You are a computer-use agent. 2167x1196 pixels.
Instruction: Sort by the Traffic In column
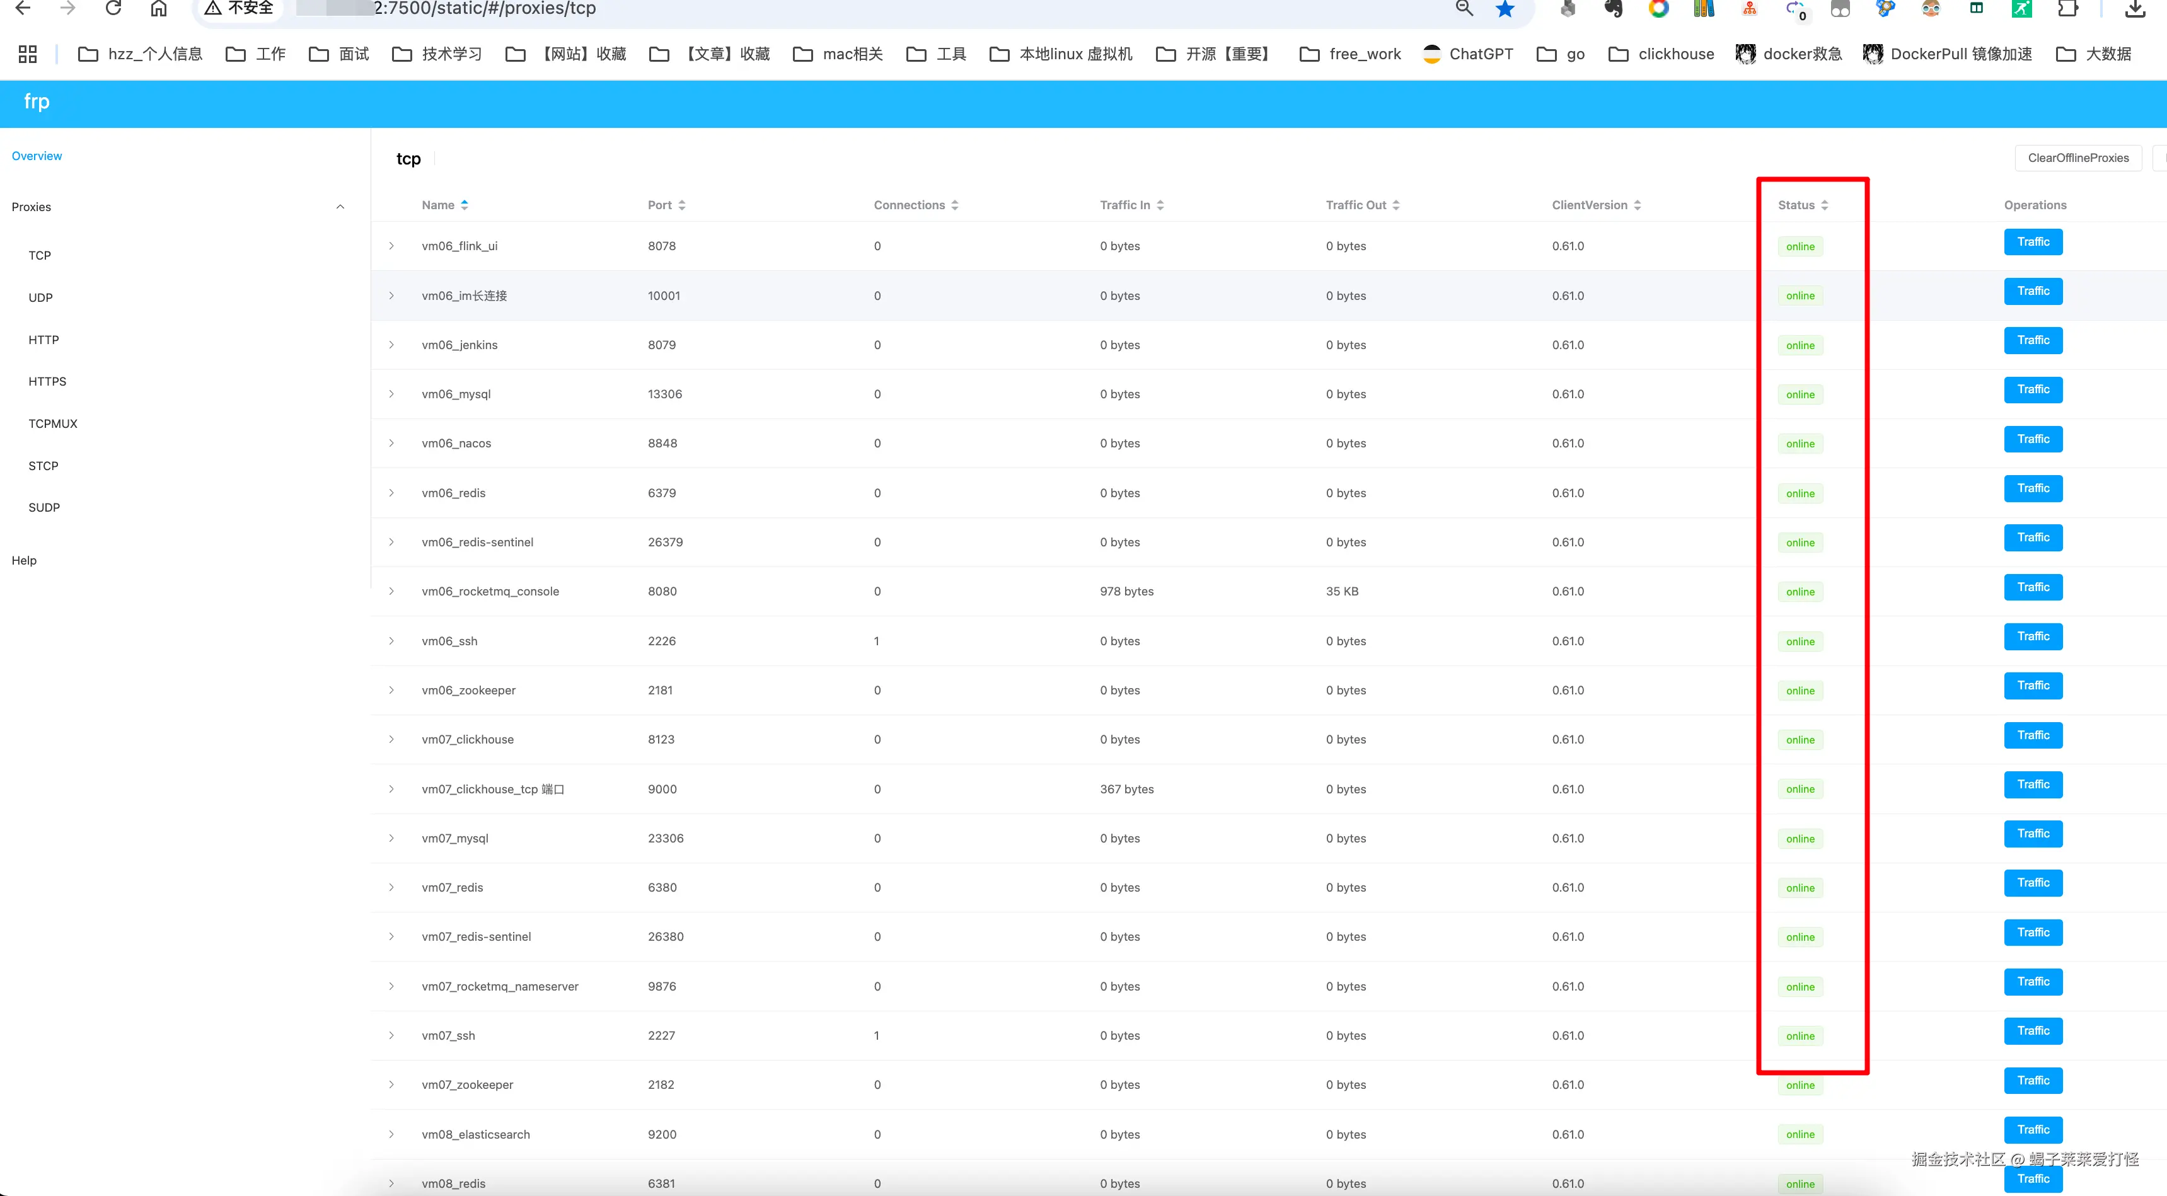click(x=1160, y=205)
